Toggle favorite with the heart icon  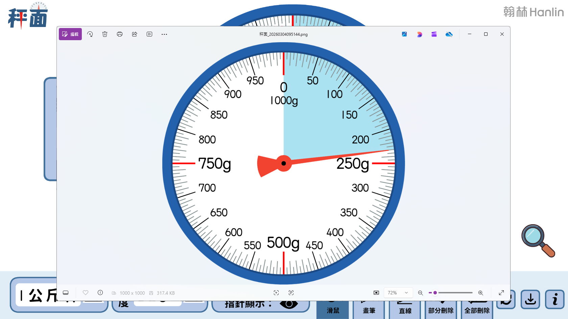[86, 293]
